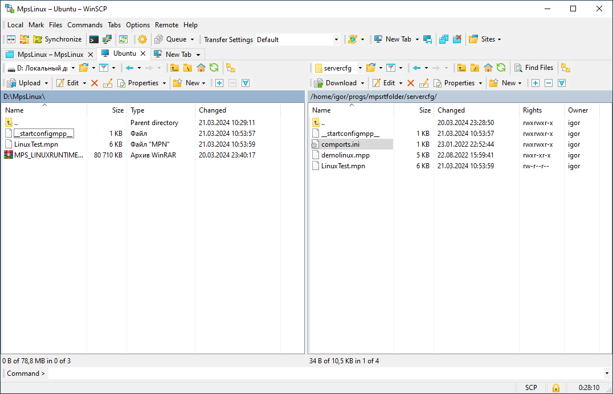The height and width of the screenshot is (394, 613).
Task: Expand the Queue dropdown arrow
Action: (x=192, y=39)
